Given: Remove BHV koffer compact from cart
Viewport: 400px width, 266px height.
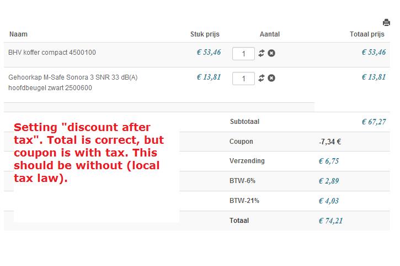Looking at the screenshot, I should point(271,53).
